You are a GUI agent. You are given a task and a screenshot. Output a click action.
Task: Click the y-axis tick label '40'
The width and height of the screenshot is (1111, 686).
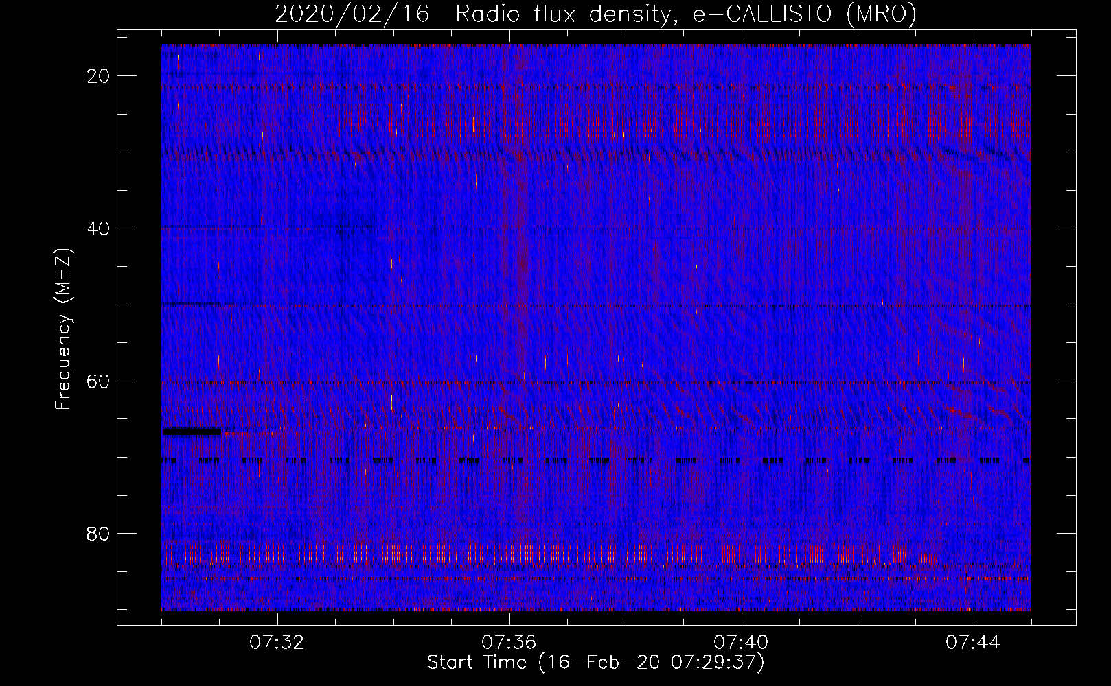pos(99,228)
